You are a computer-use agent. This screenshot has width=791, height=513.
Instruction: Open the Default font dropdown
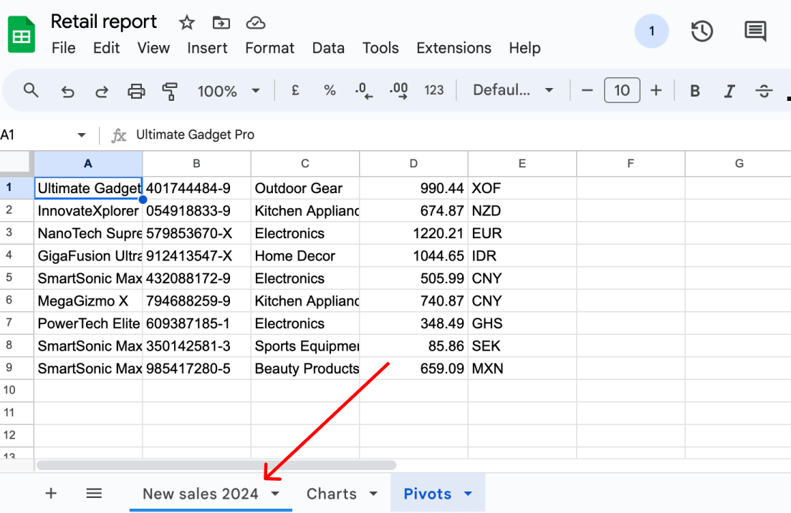(x=512, y=91)
